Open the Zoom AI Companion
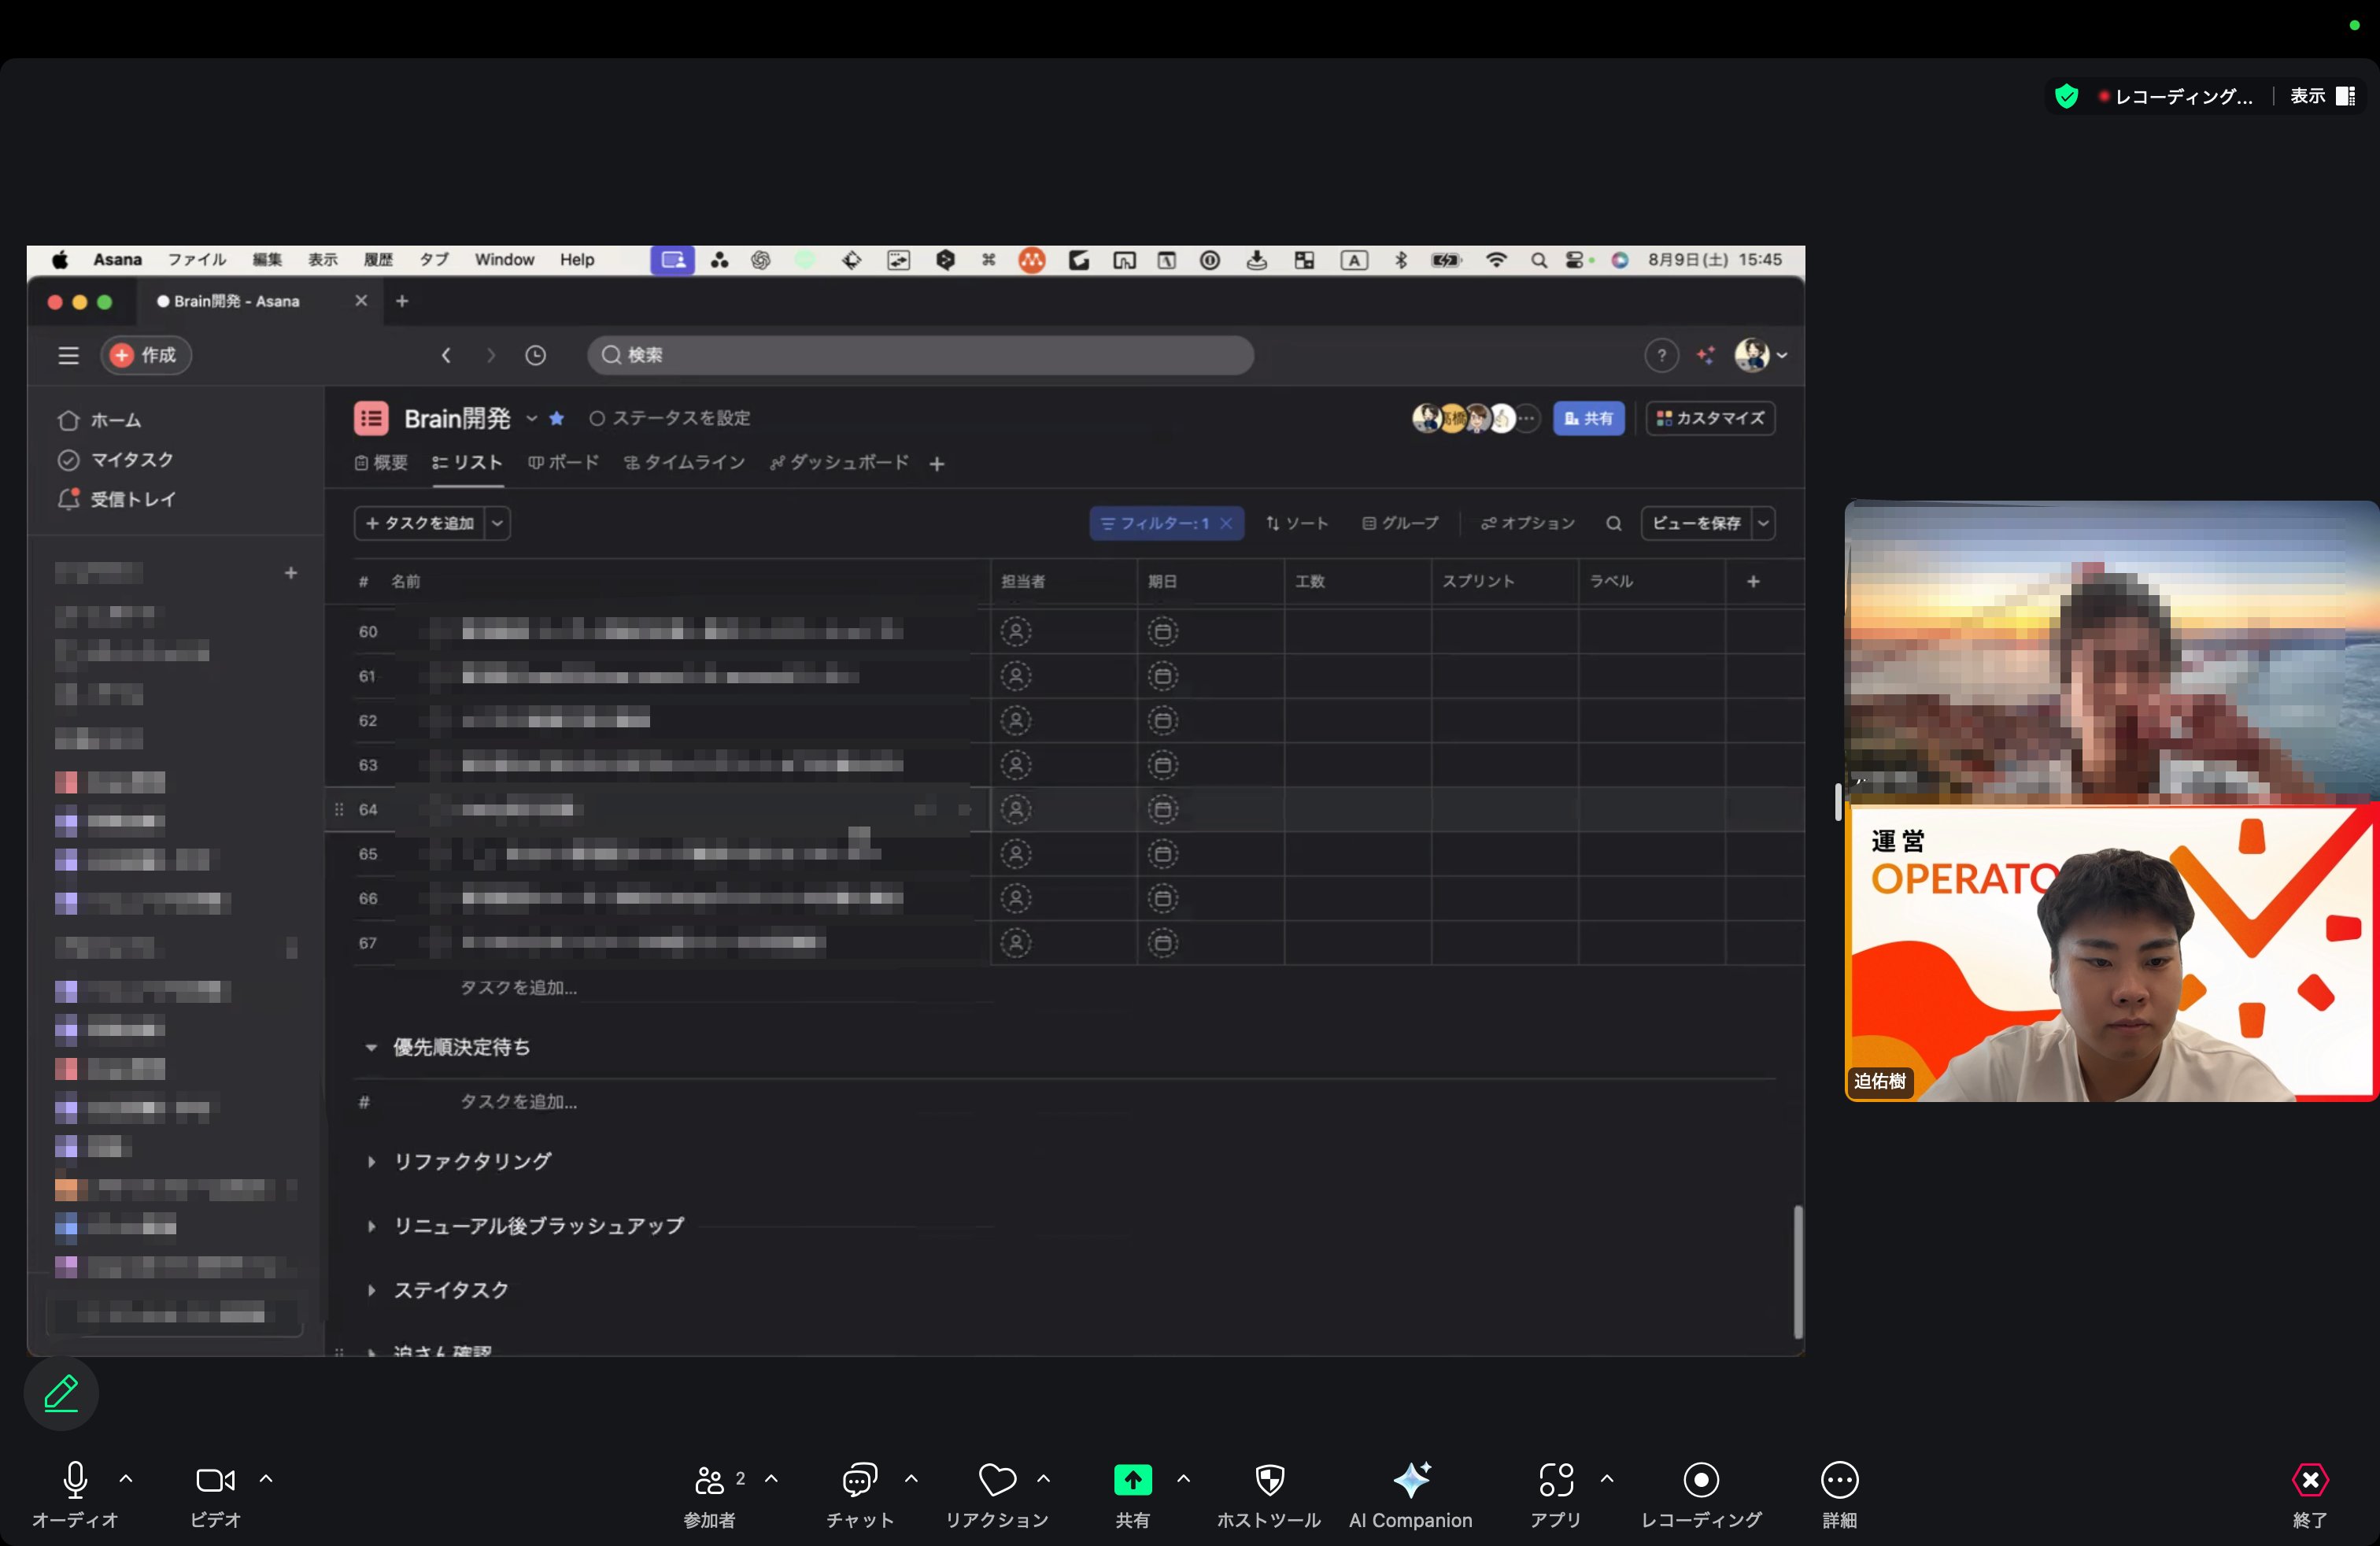Image resolution: width=2380 pixels, height=1546 pixels. [x=1410, y=1480]
